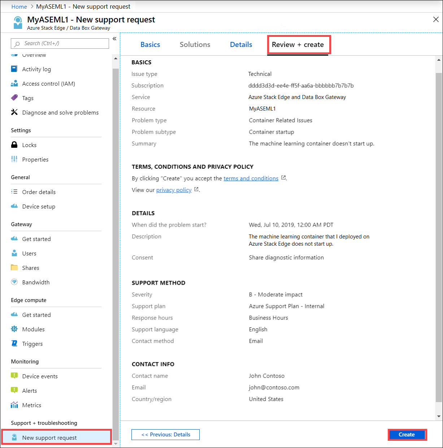443x448 pixels.
Task: Close the New support request blade
Action: (436, 20)
